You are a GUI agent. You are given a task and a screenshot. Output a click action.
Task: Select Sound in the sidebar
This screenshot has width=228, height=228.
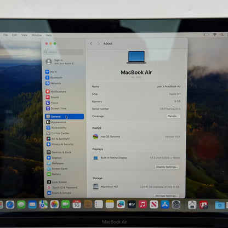52,97
